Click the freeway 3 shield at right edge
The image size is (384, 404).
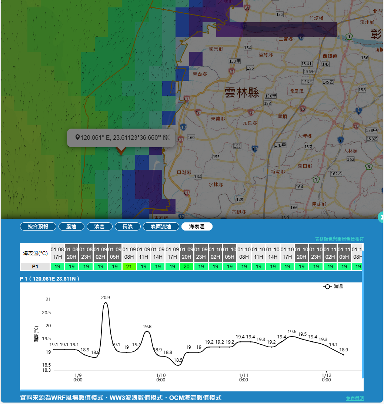click(369, 166)
